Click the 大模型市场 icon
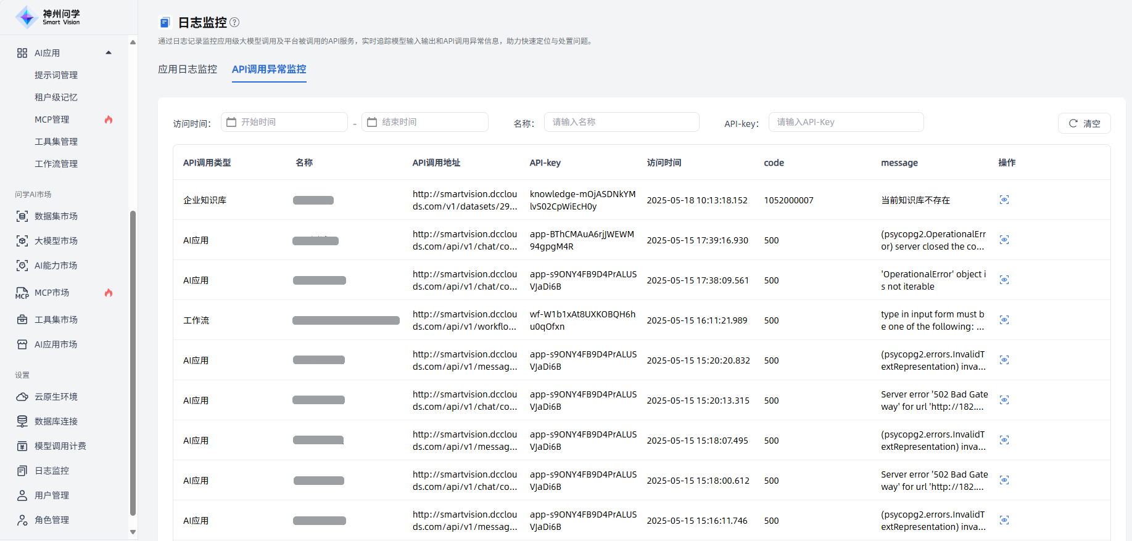Screen dimensions: 1132x541 [22, 241]
